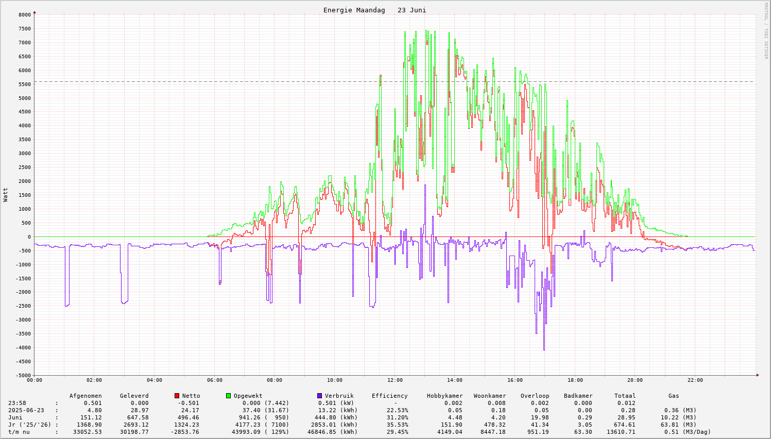Click the RRDTOOL / TOBI OETIKER watermark
This screenshot has height=439, width=771.
[x=765, y=30]
